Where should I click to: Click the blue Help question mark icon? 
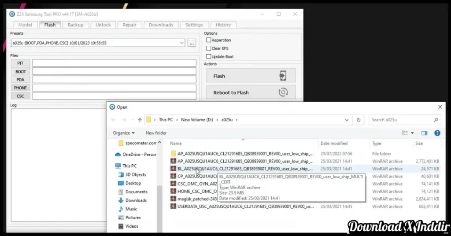[x=437, y=133]
